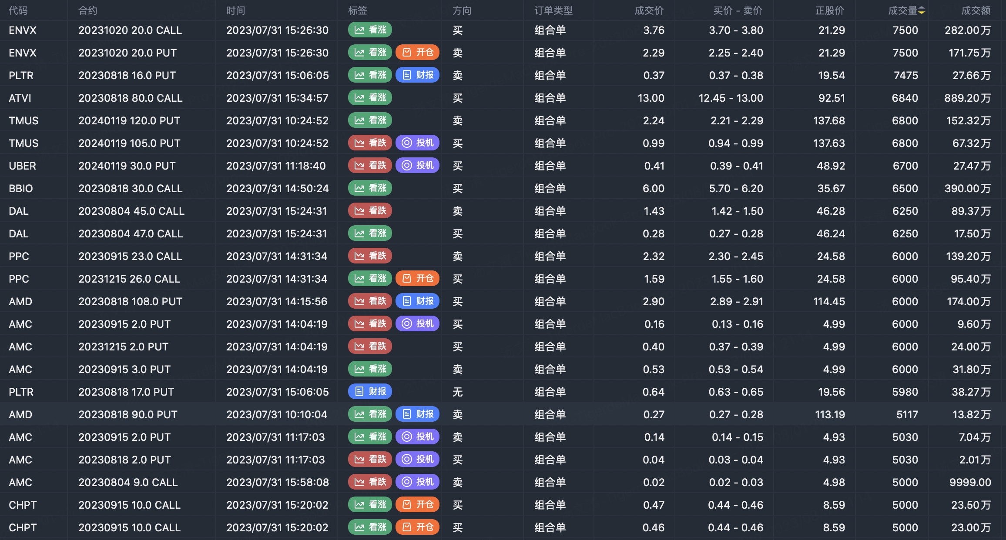Sort by the 成交价 column header

pyautogui.click(x=649, y=10)
